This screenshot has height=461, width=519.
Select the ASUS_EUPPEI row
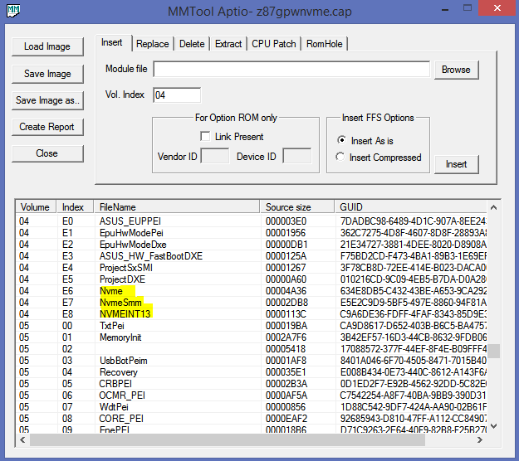click(252, 221)
